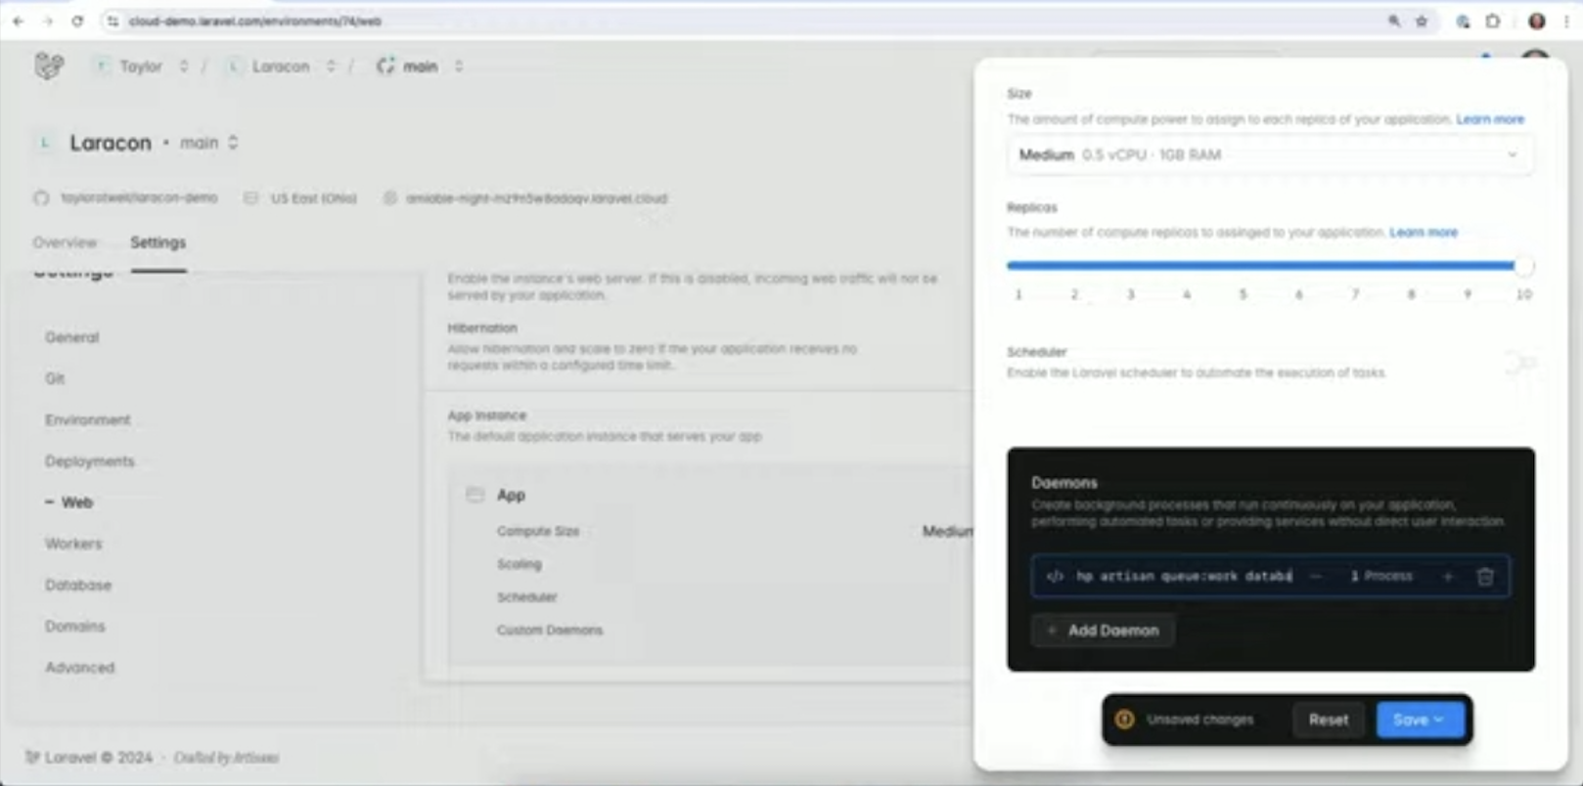Click the site info icon in address bar
This screenshot has height=786, width=1583.
point(113,21)
